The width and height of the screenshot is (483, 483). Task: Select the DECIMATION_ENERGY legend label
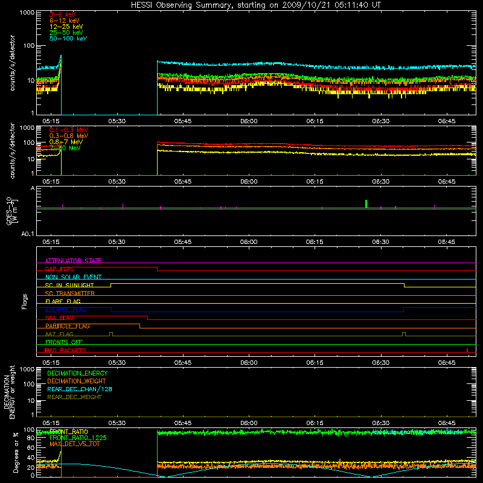point(77,373)
